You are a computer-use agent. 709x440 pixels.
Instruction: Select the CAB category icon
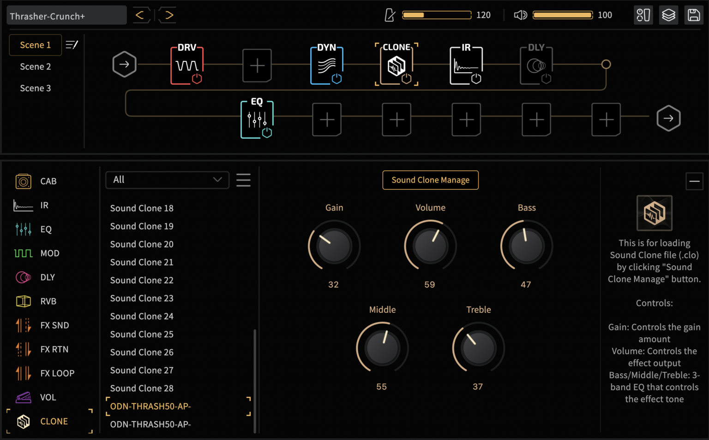click(23, 181)
